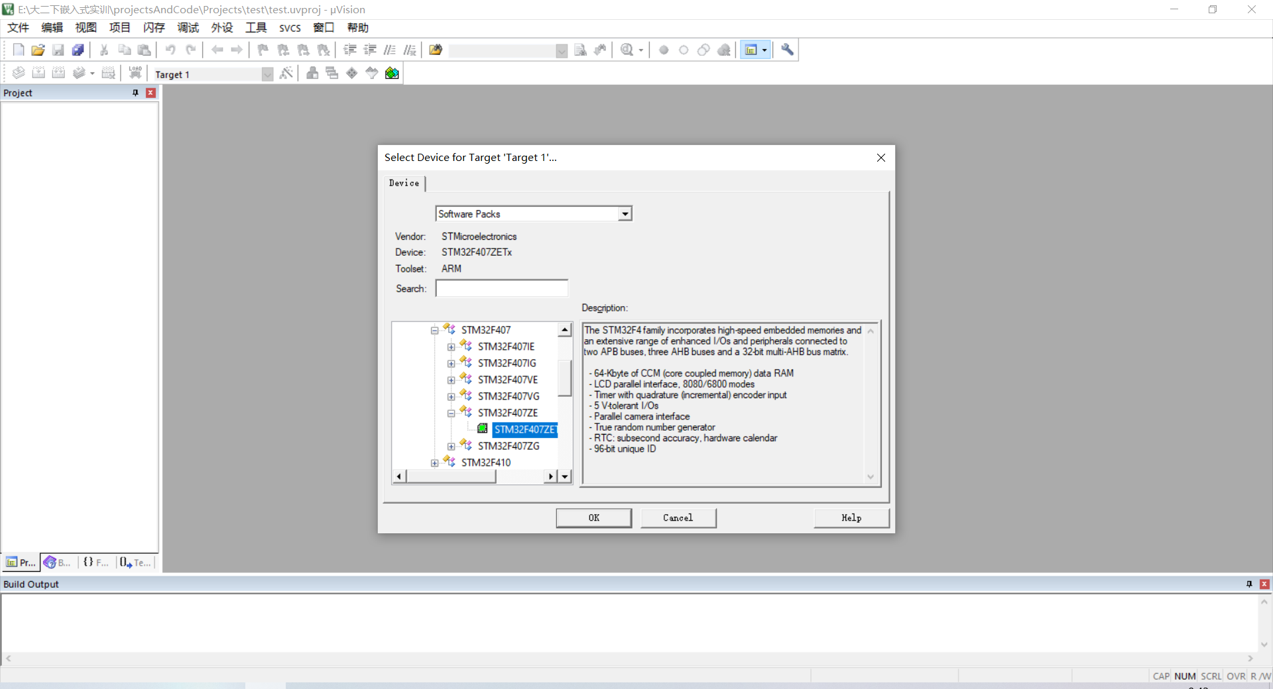Click the Save All icon
Viewport: 1273px width, 689px height.
click(x=78, y=50)
